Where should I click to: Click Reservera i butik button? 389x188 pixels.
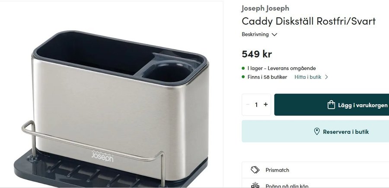point(316,132)
